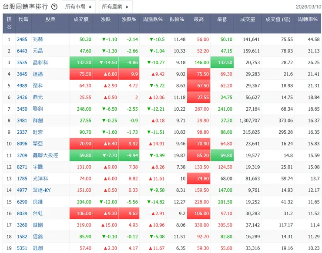Open stock code 3645 link
The height and width of the screenshot is (253, 322).
click(x=22, y=74)
